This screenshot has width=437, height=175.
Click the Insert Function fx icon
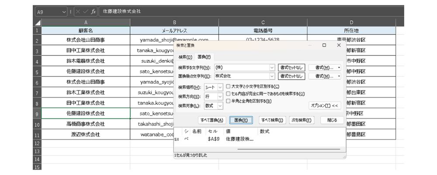click(x=93, y=11)
